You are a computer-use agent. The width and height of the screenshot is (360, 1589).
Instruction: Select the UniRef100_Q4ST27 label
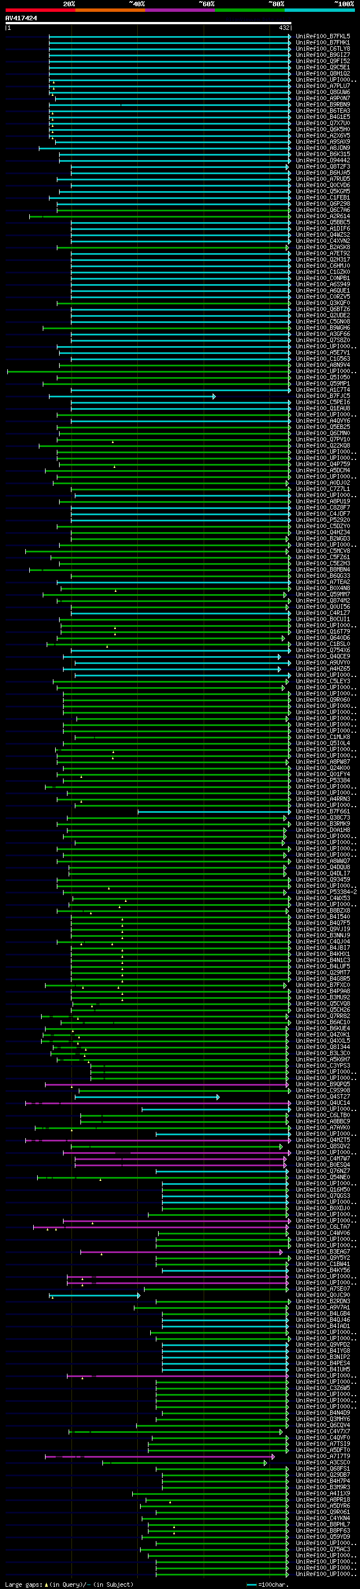(323, 1096)
